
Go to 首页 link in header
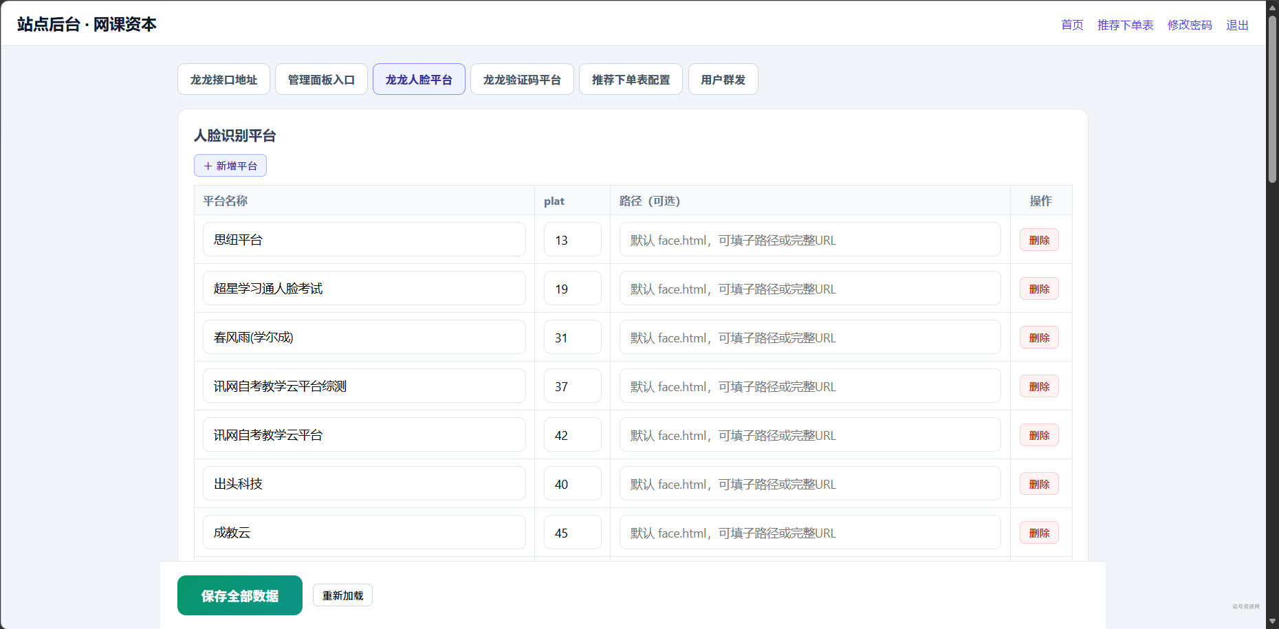pos(1072,25)
